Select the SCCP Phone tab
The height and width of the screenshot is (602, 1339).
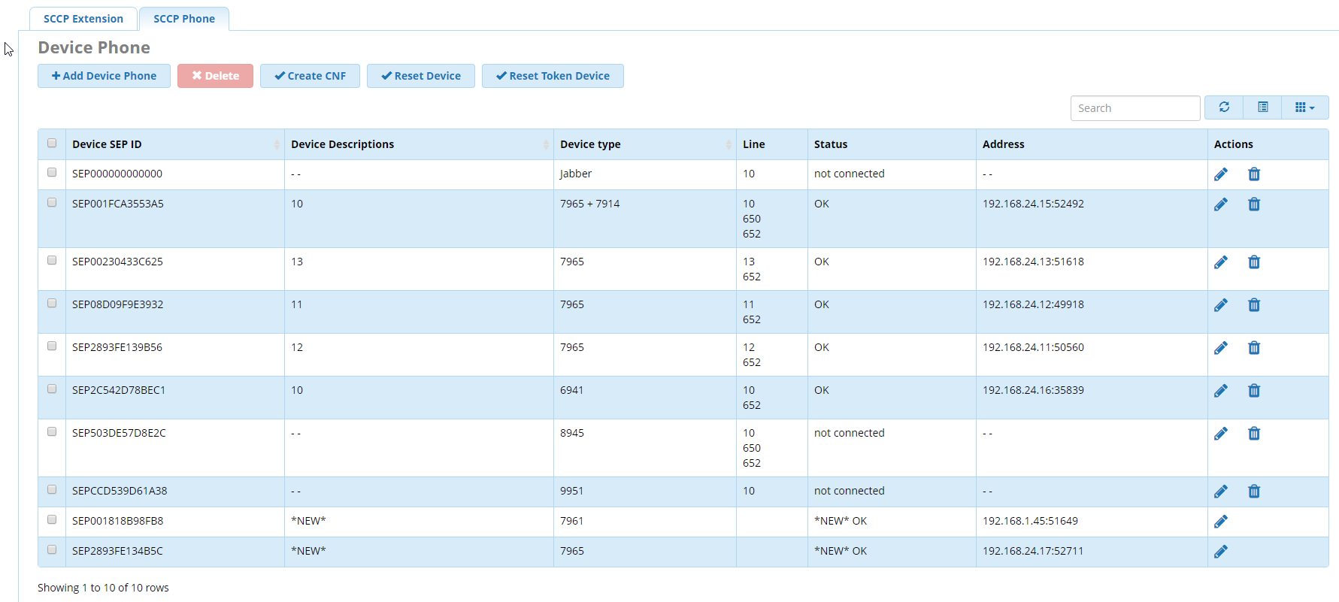coord(184,19)
